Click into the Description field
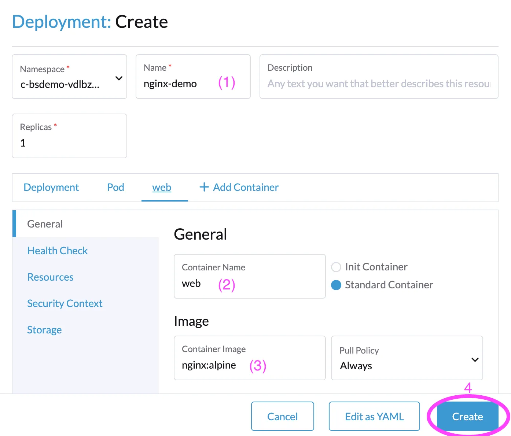511x436 pixels. [x=378, y=84]
